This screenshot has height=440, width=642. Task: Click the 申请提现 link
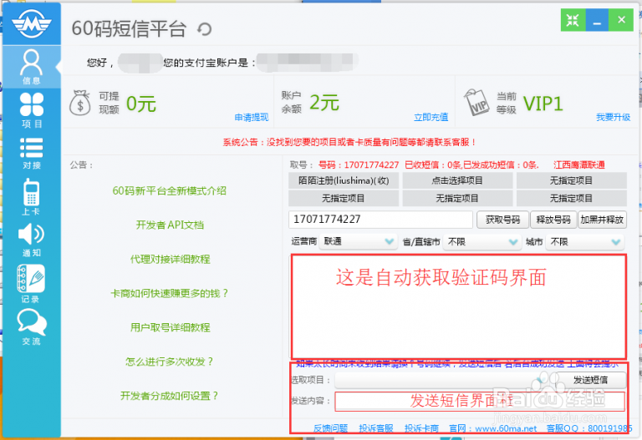pos(252,118)
